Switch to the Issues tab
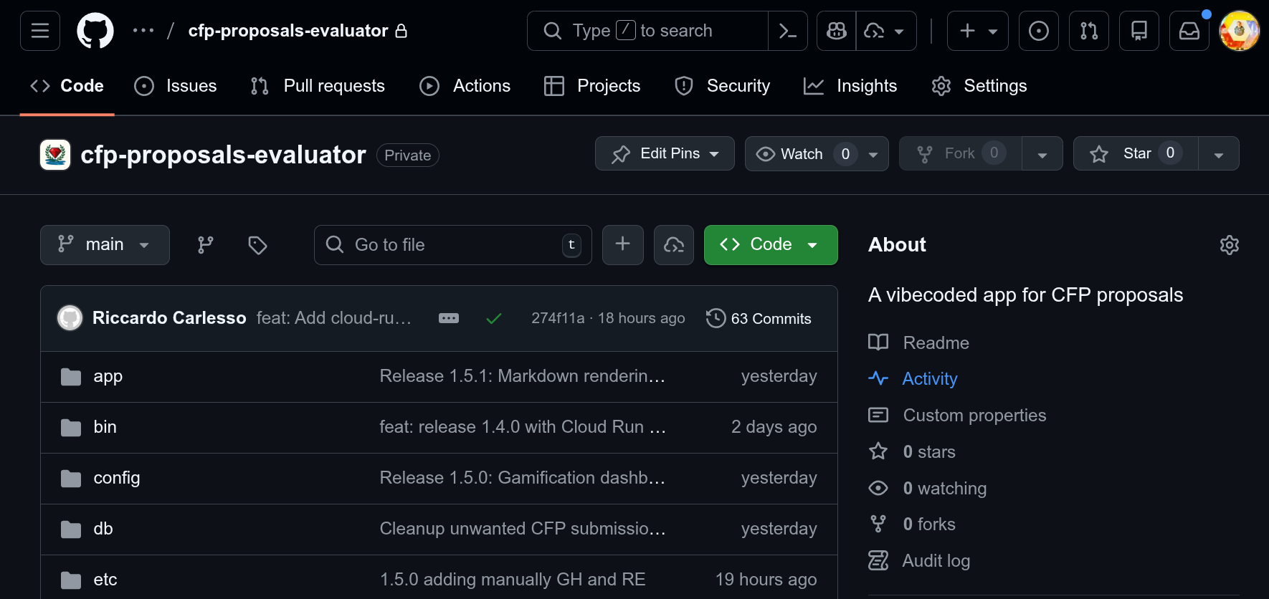1269x599 pixels. coord(176,86)
